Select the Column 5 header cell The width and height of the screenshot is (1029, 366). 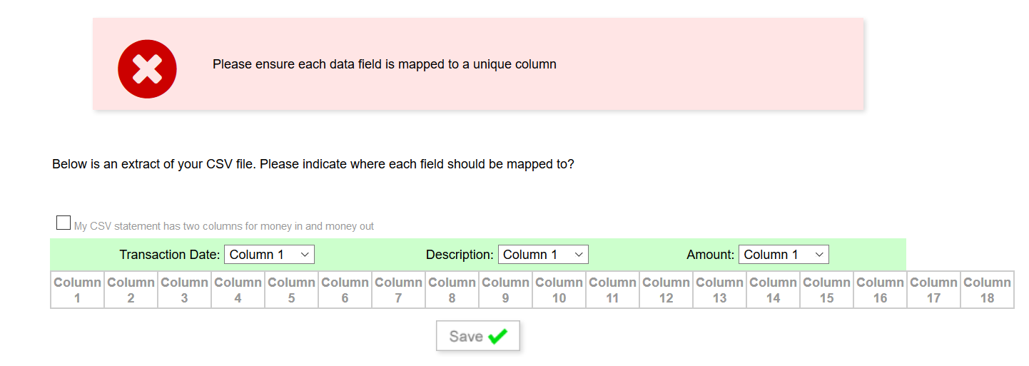coord(291,290)
